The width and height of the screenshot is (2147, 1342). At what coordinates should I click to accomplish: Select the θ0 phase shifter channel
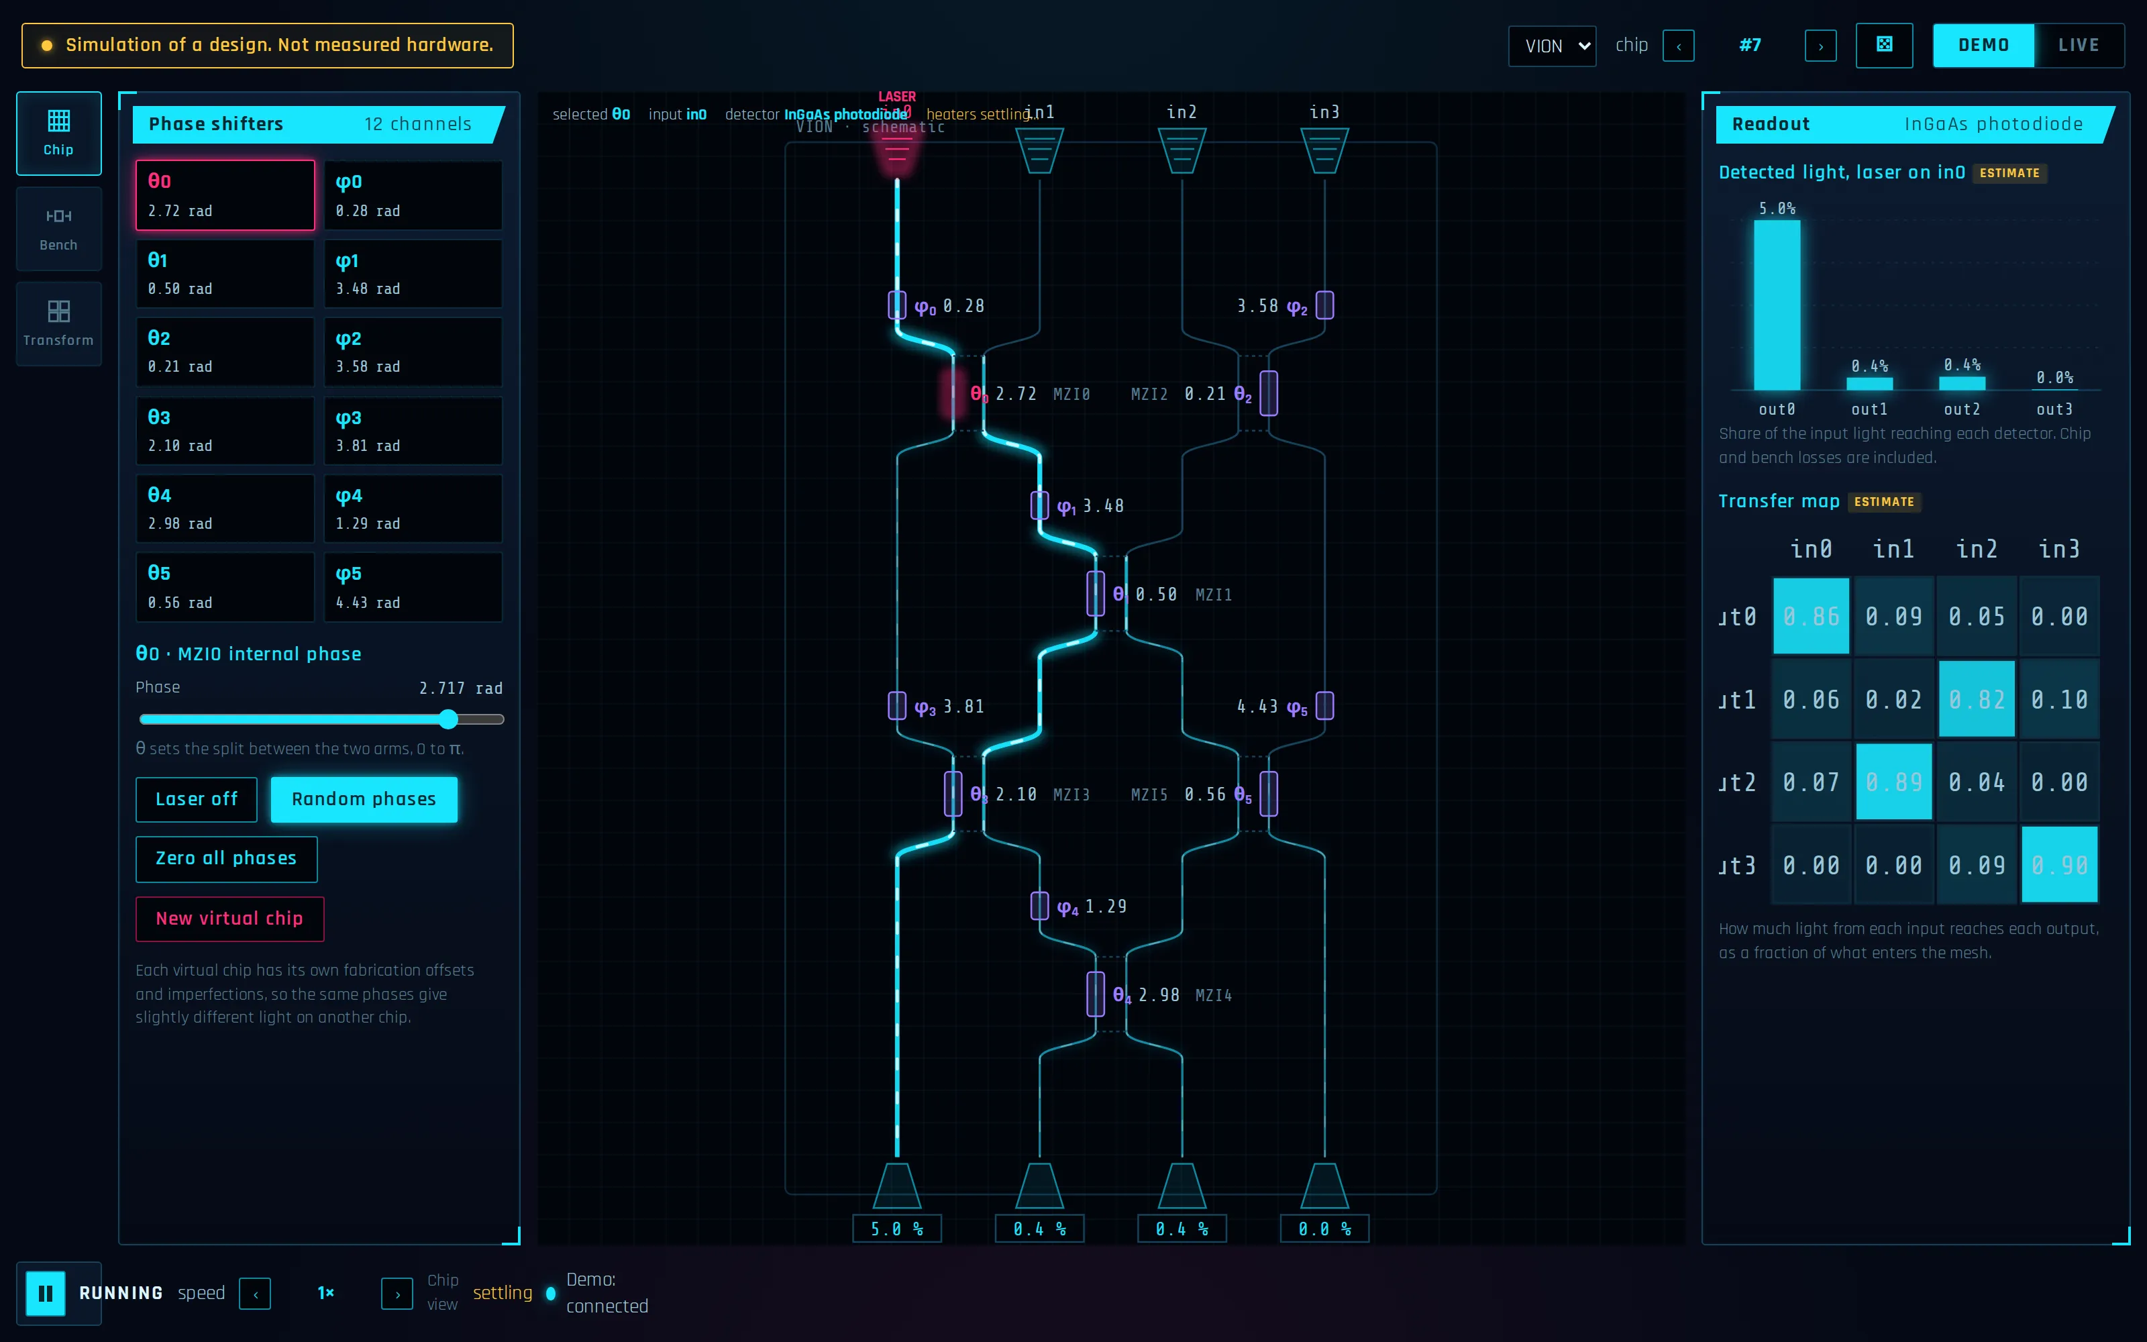coord(225,195)
